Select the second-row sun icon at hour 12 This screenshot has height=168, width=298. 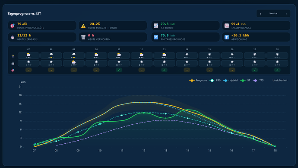(x=142, y=62)
